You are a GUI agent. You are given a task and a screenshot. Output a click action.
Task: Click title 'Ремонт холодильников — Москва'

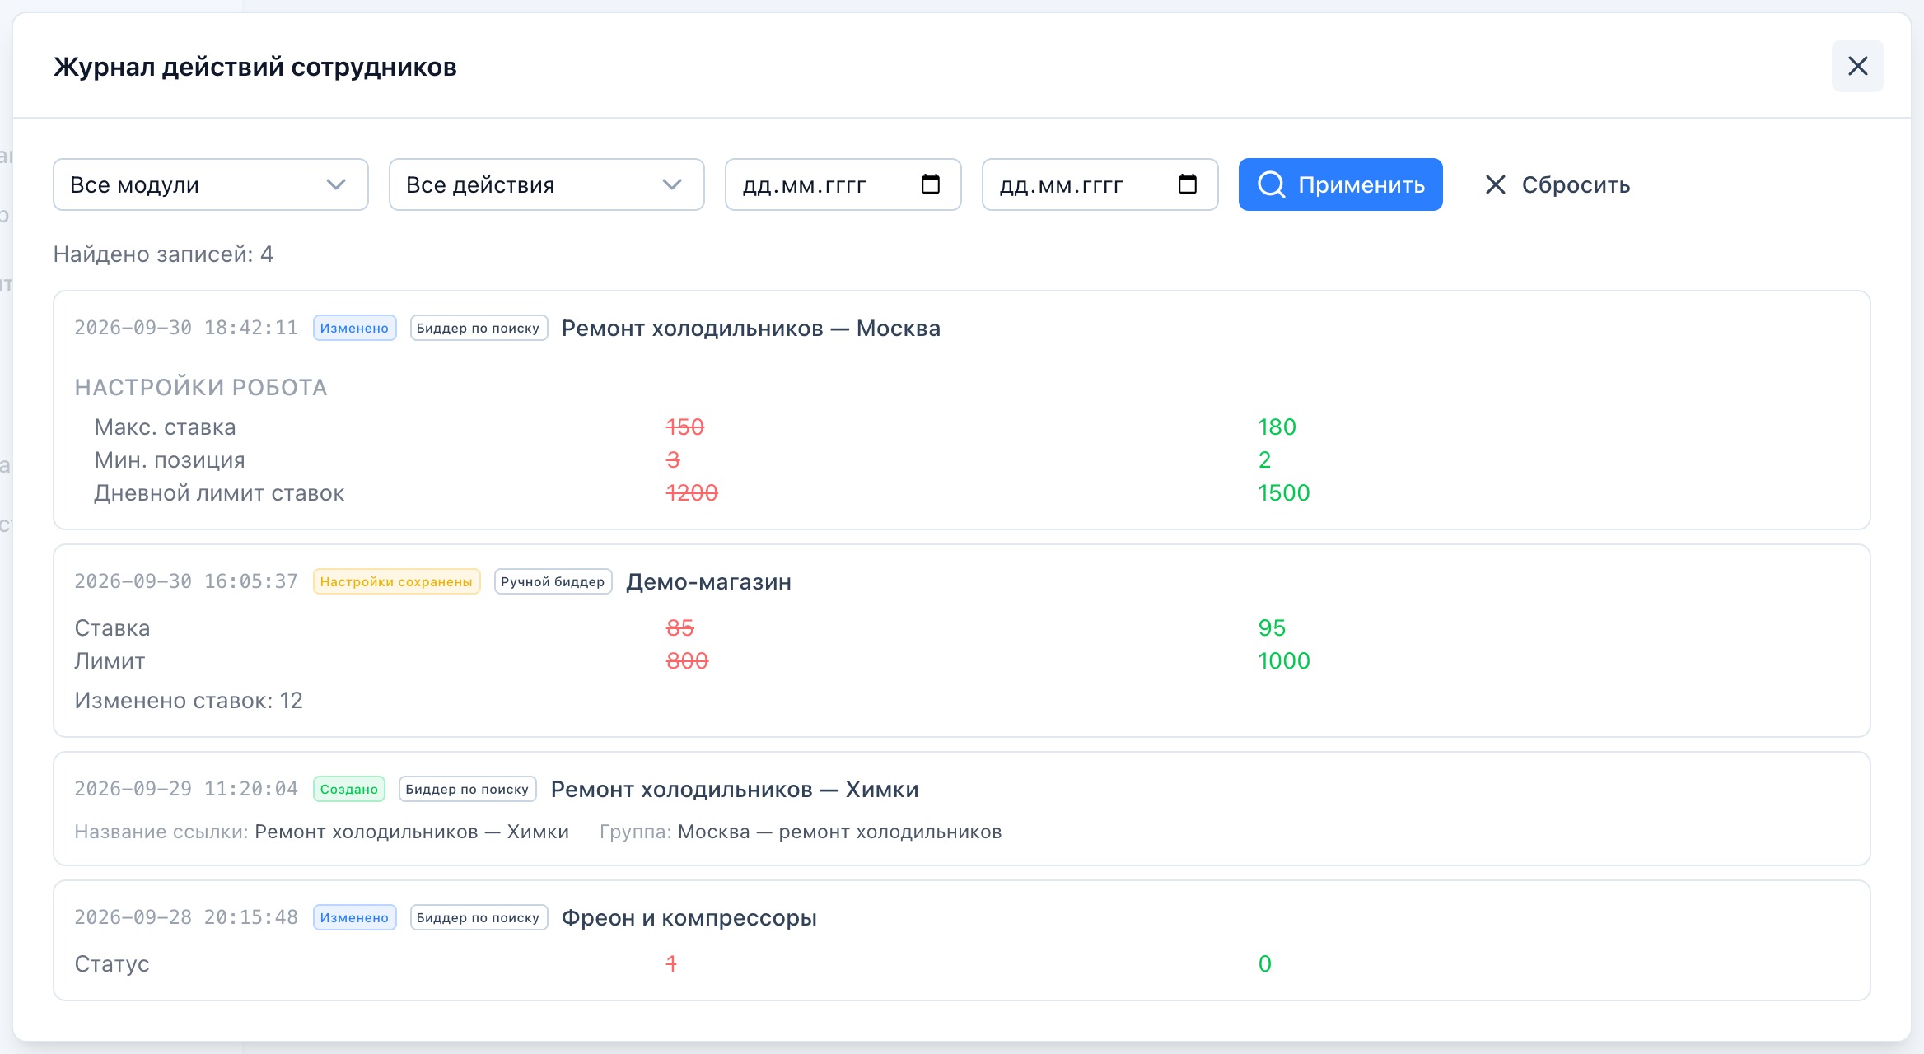click(x=751, y=328)
